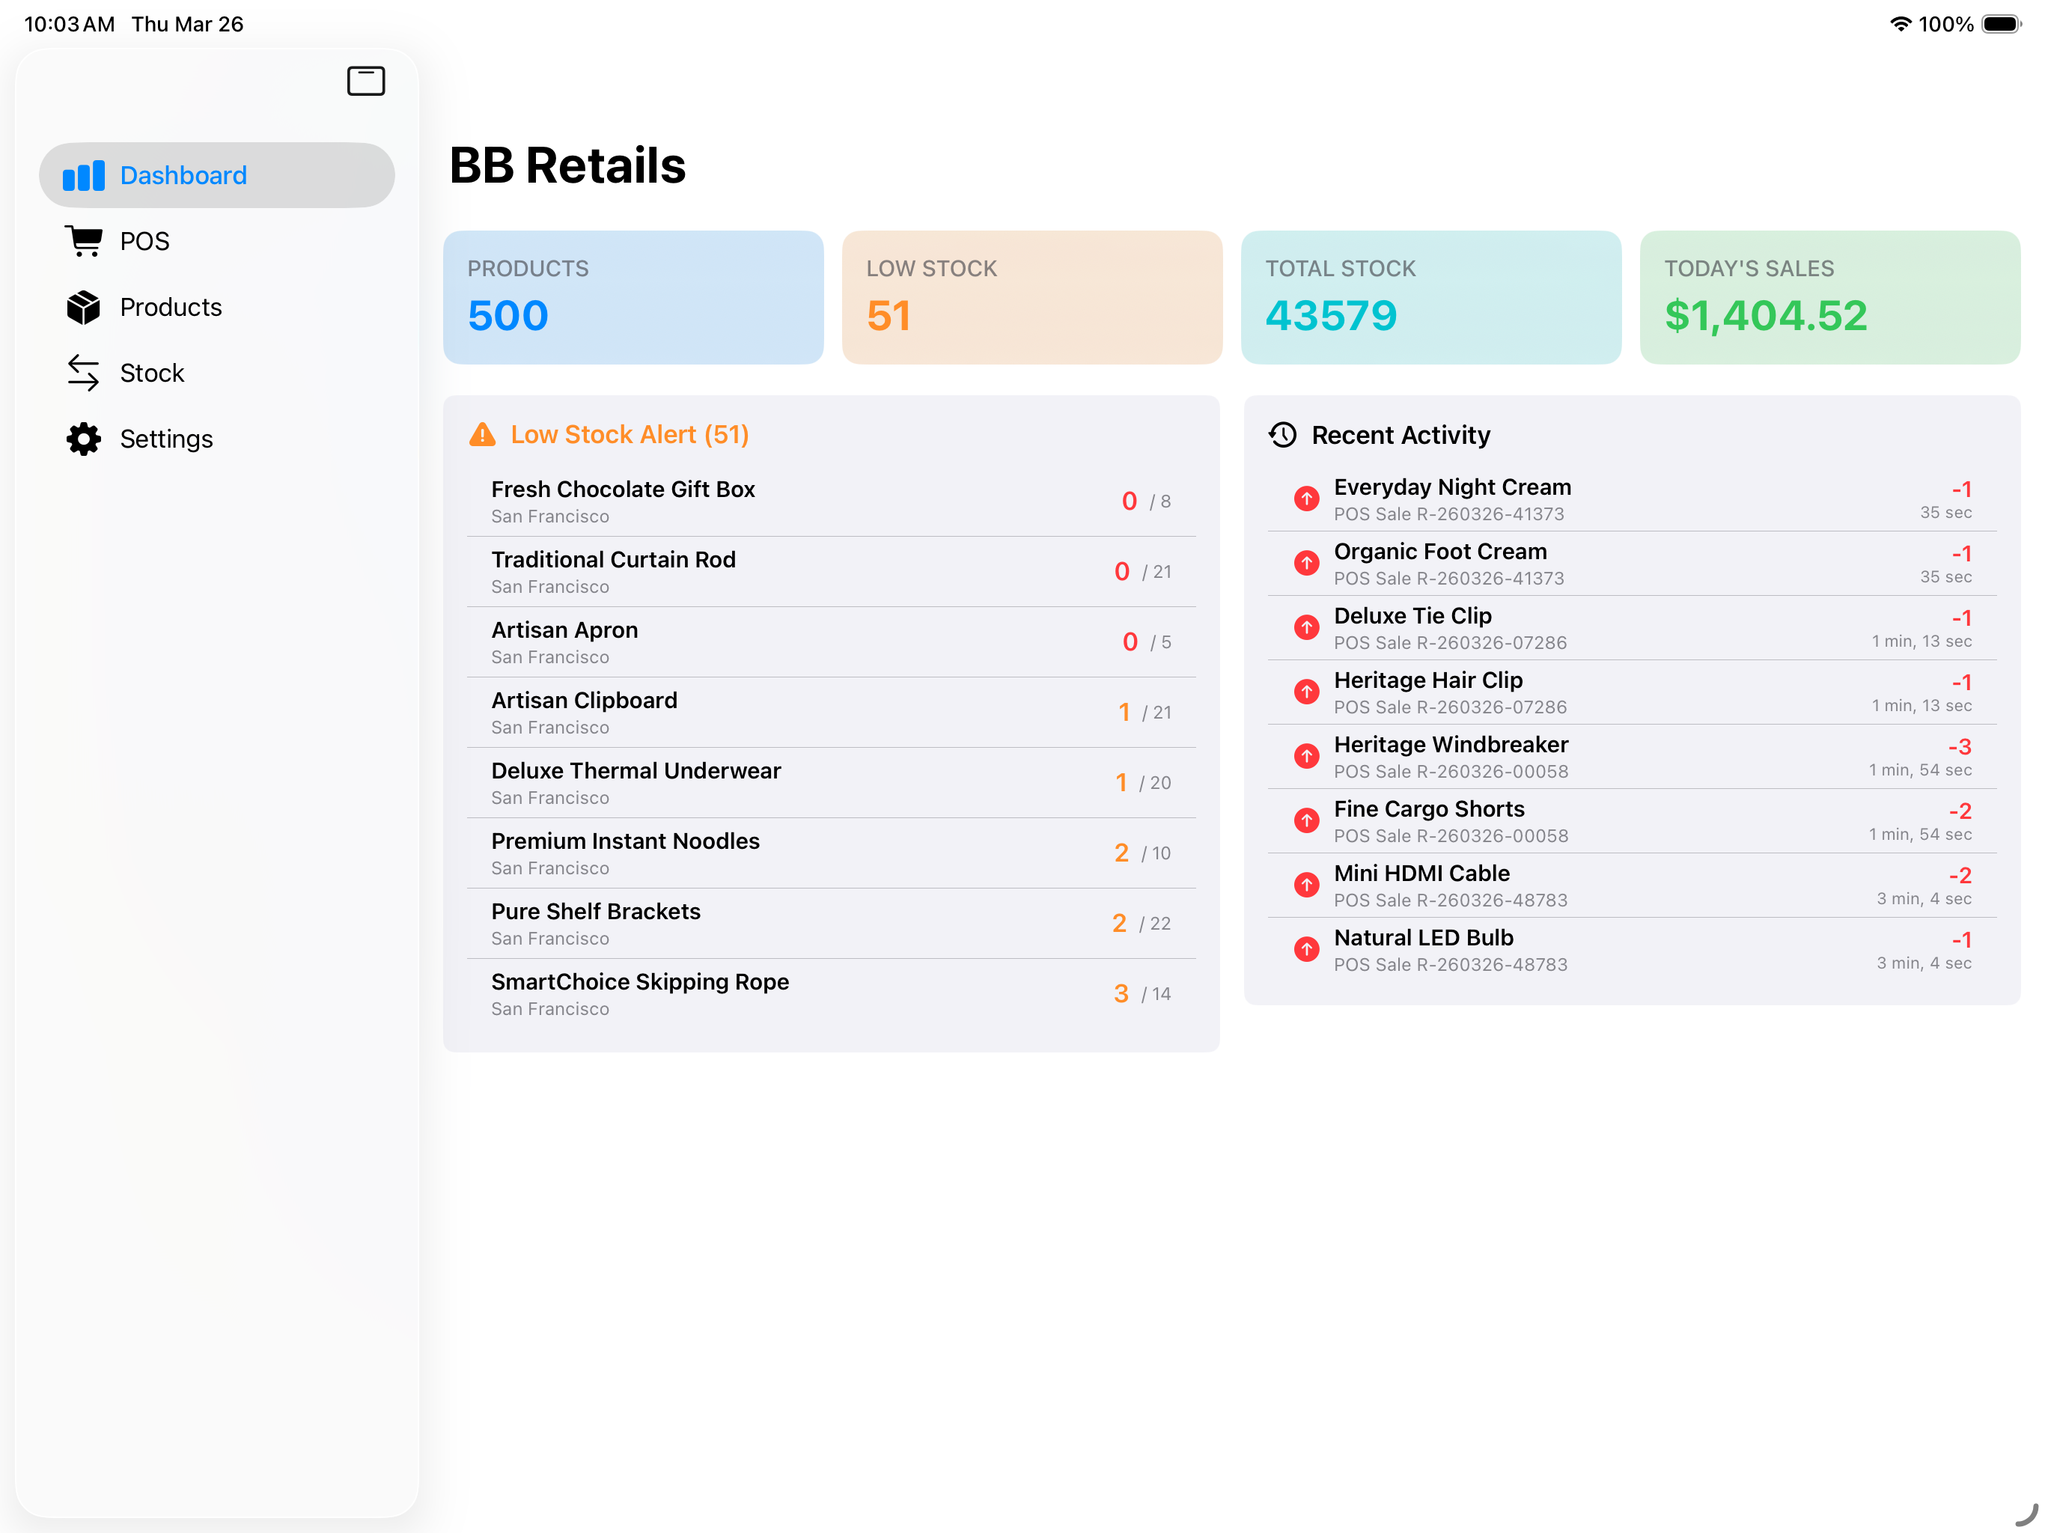Click the Low Stock Alert warning triangle

click(x=481, y=435)
